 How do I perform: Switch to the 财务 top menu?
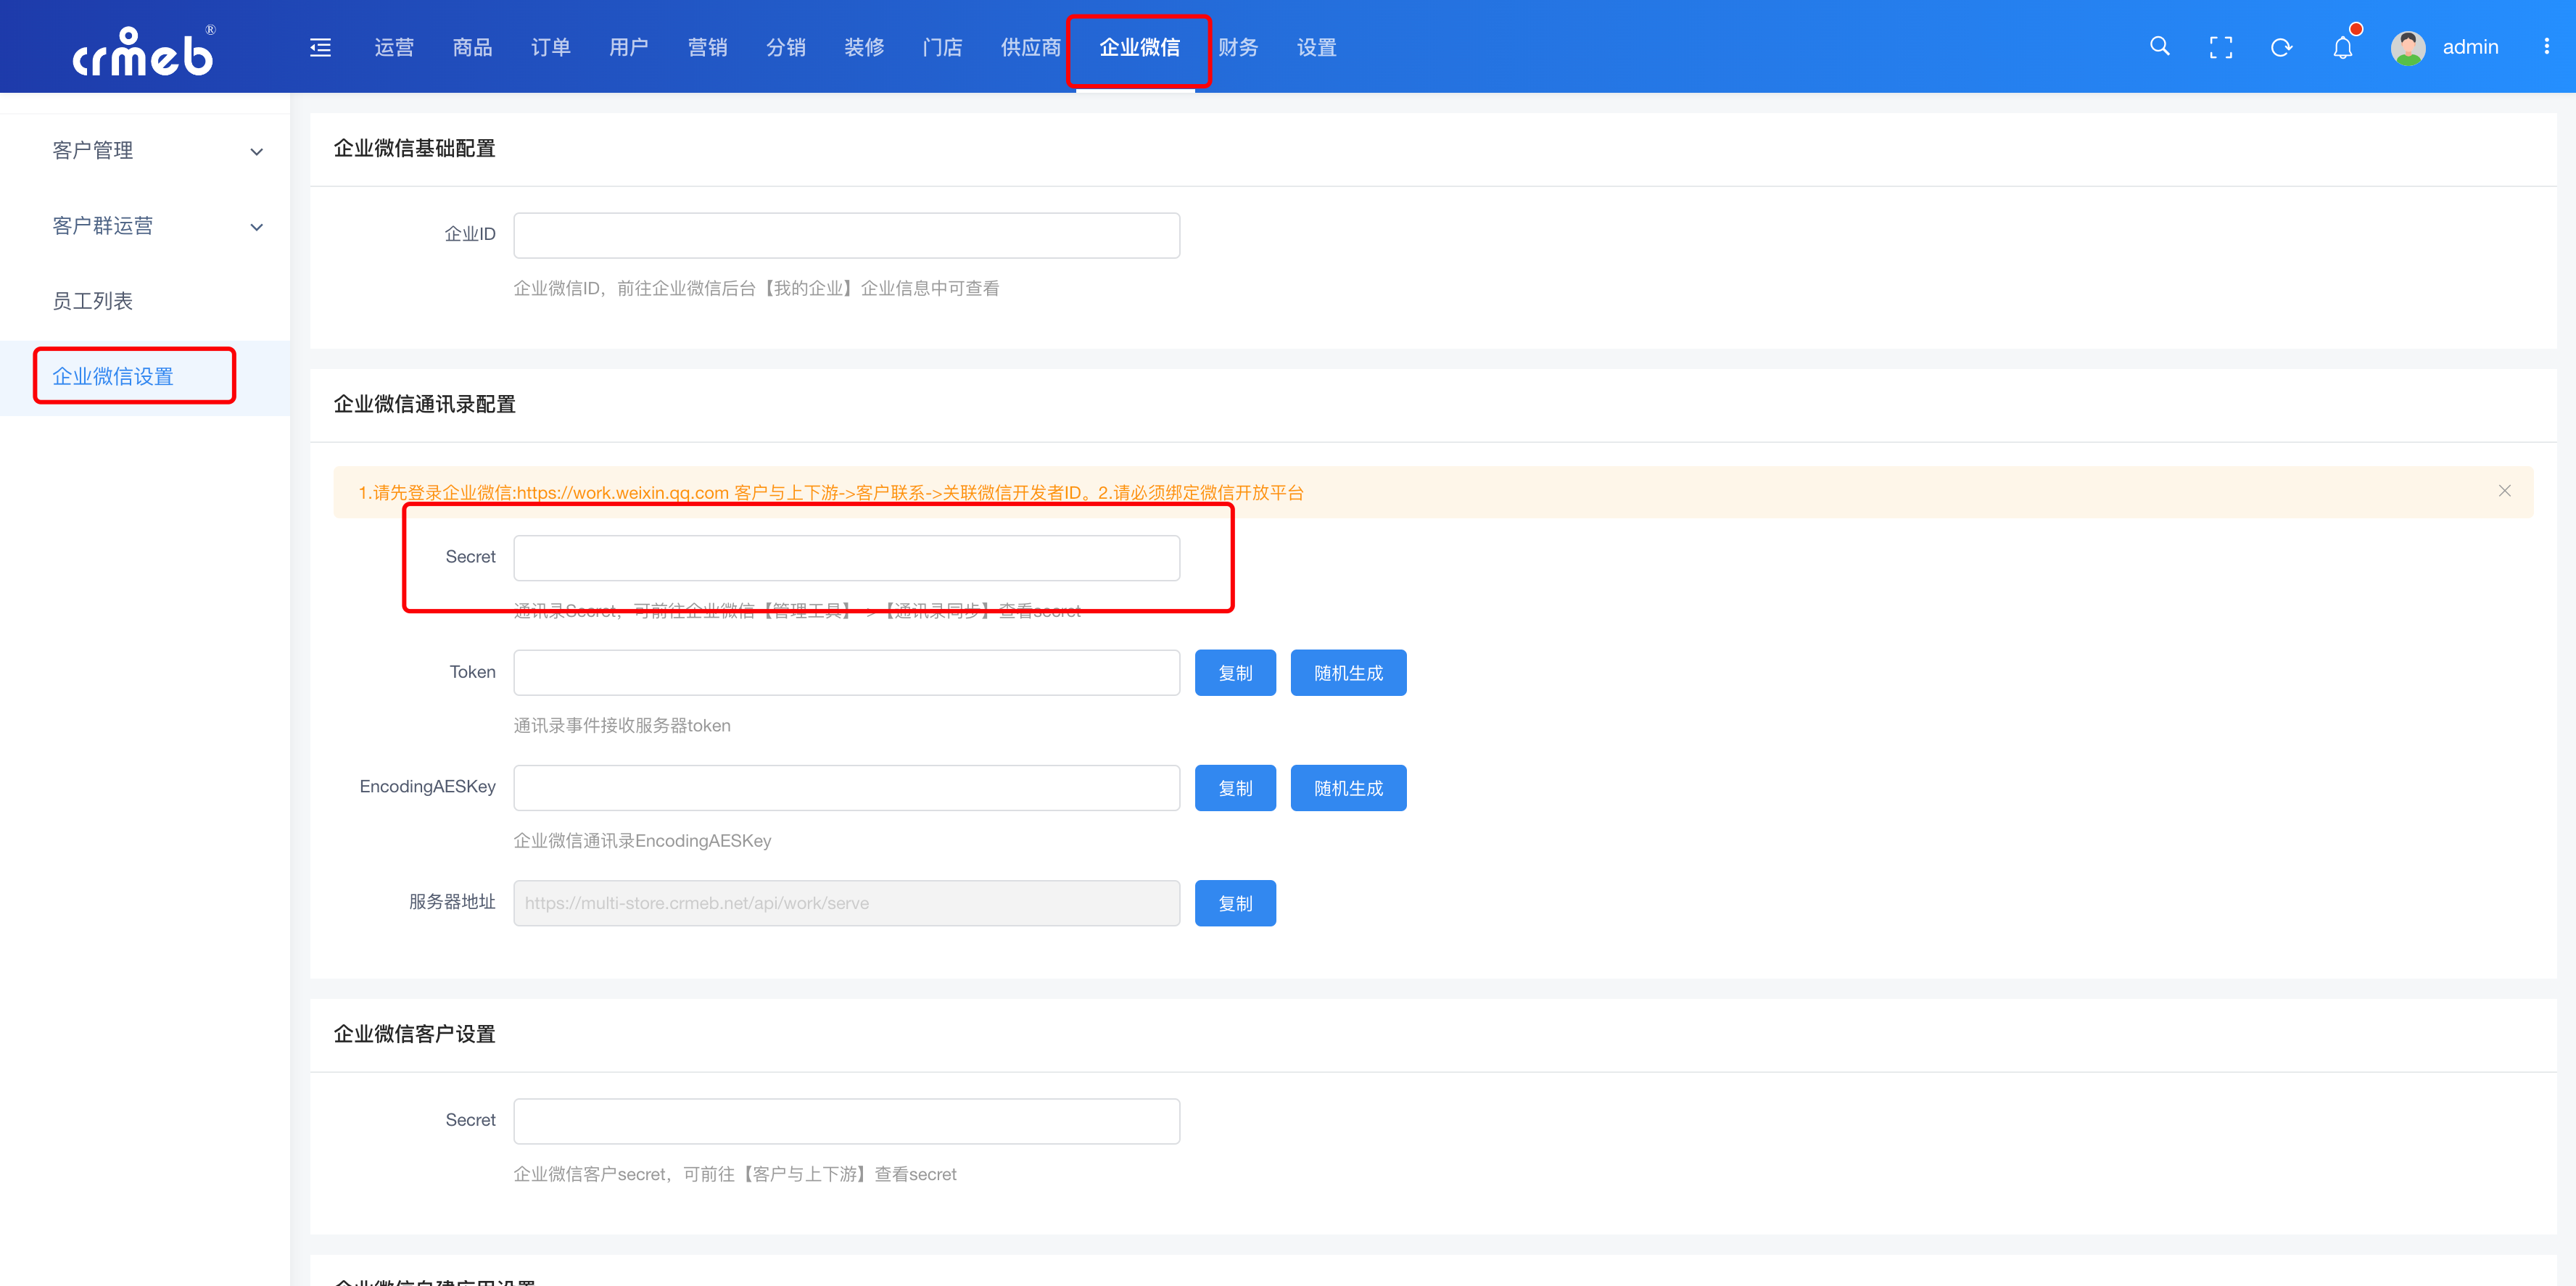pos(1237,47)
